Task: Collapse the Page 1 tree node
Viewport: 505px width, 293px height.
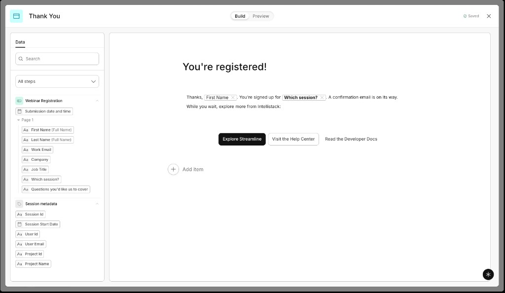Action: (x=19, y=120)
